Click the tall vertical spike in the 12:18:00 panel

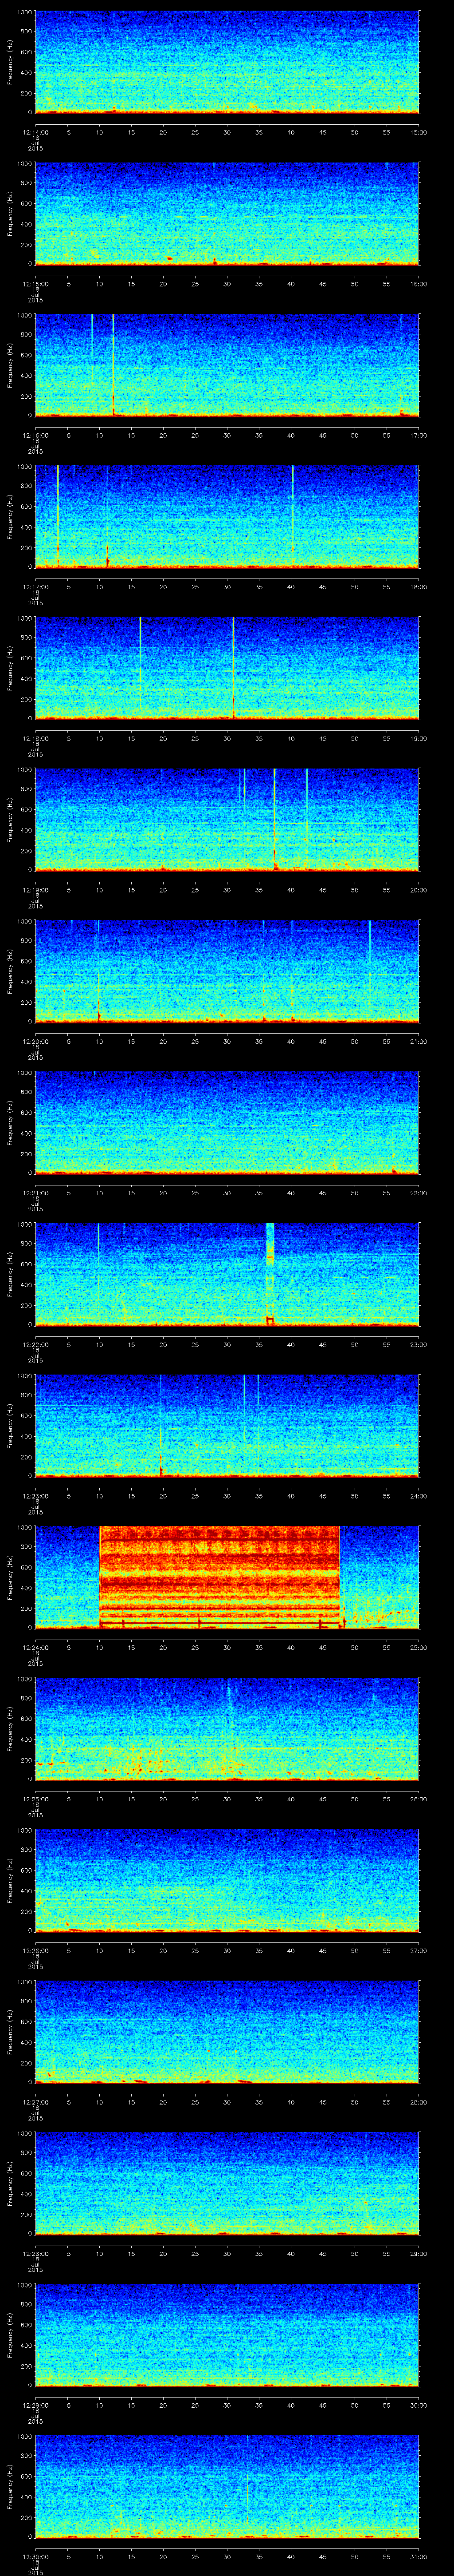coord(234,668)
